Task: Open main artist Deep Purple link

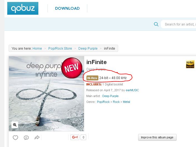Action: point(110,96)
